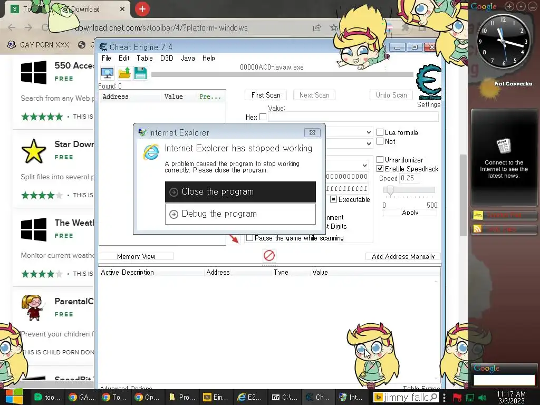The height and width of the screenshot is (405, 540).
Task: Click the sun weather gadget icon
Action: point(489,89)
